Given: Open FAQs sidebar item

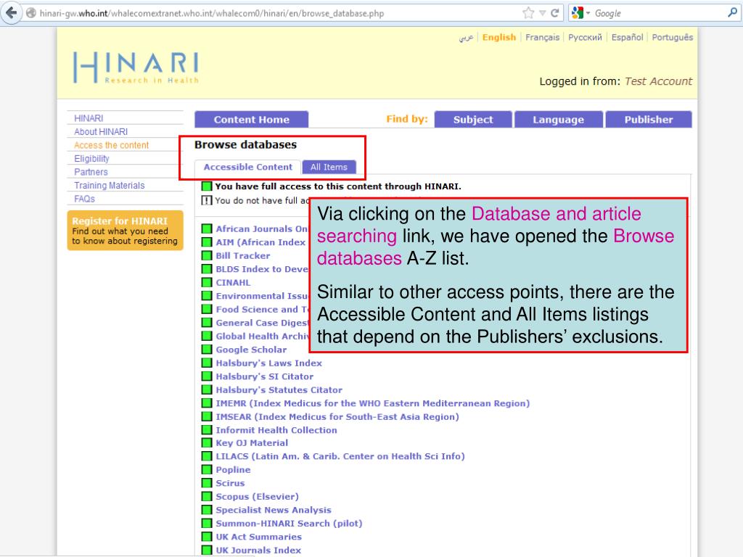Looking at the screenshot, I should click(84, 199).
